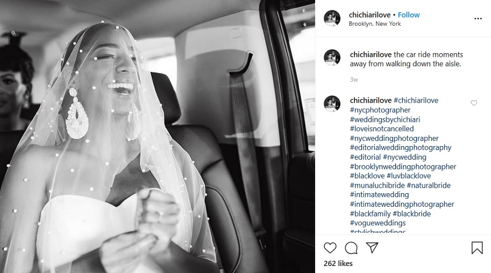Click the 3w timestamp

354,80
